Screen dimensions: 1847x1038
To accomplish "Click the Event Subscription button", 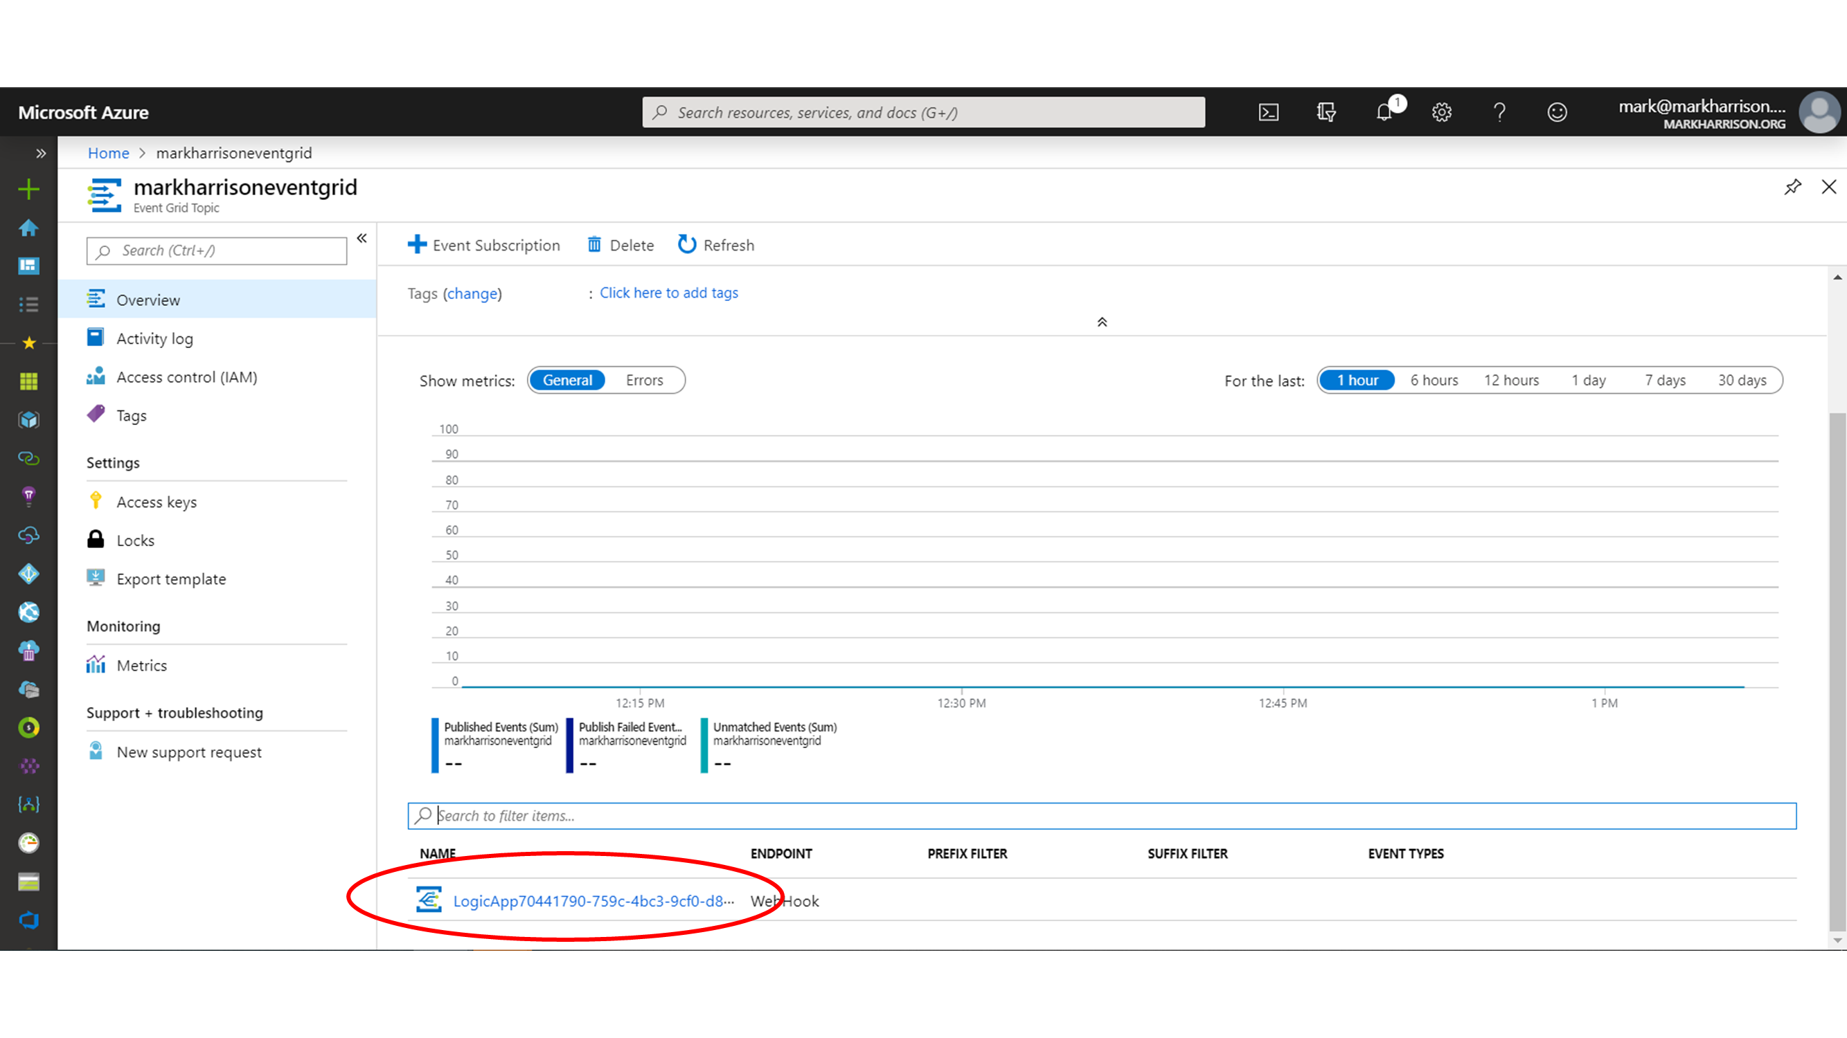I will [x=484, y=245].
